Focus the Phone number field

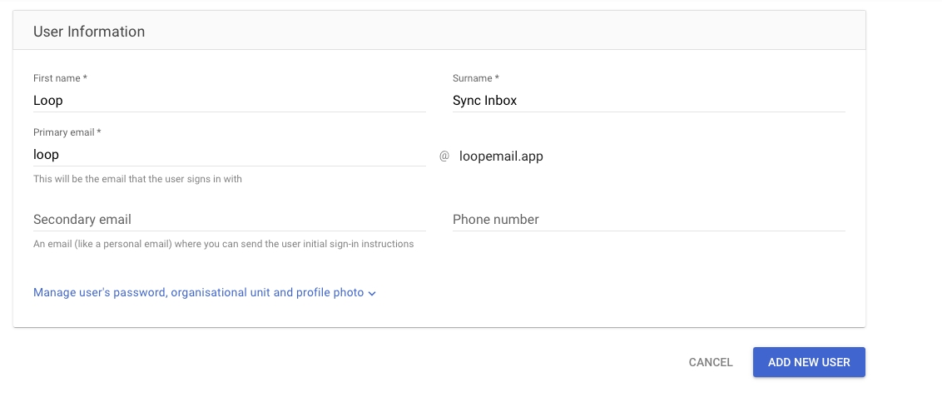[x=649, y=219]
